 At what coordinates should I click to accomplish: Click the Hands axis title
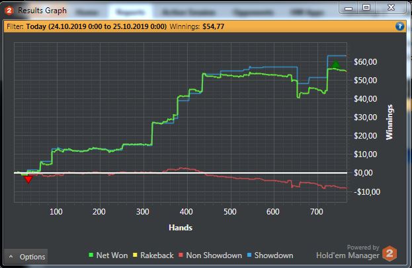coord(181,227)
